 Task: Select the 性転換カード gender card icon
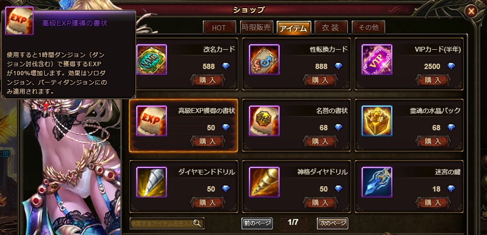(265, 59)
